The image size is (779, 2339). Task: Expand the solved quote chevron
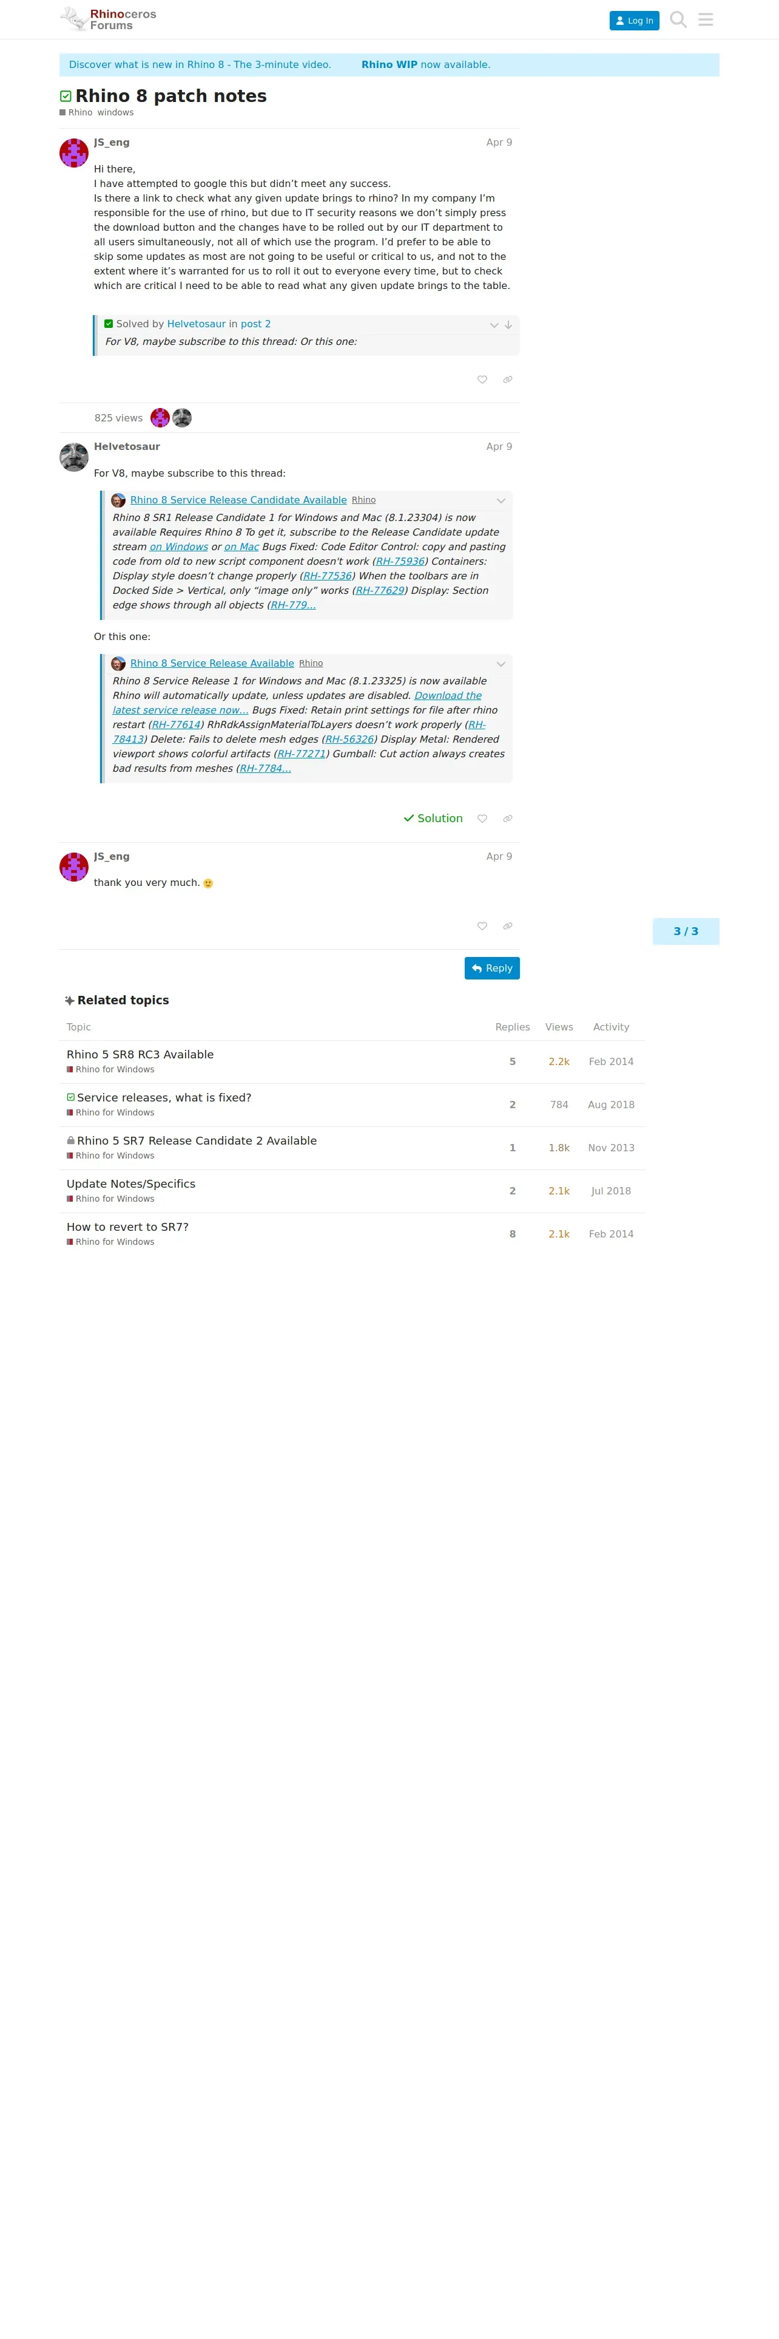pyautogui.click(x=494, y=325)
